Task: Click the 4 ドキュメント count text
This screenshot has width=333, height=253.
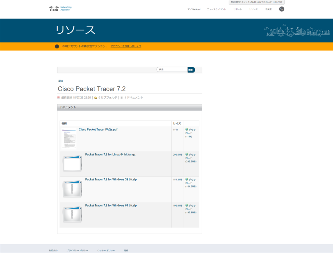Action: 134,98
